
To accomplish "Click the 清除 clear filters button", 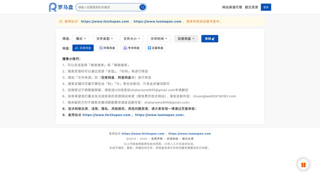I will coord(209,39).
